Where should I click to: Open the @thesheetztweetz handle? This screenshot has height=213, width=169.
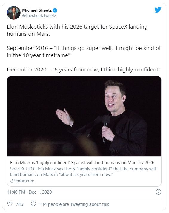click(x=39, y=15)
